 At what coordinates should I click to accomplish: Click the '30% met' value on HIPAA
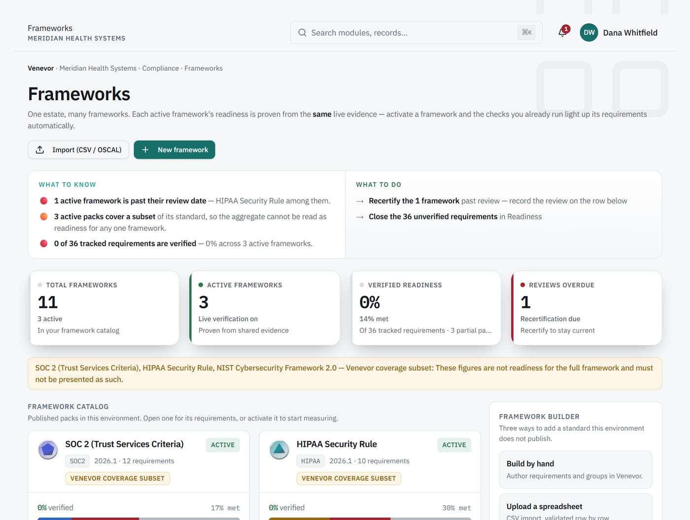click(456, 508)
